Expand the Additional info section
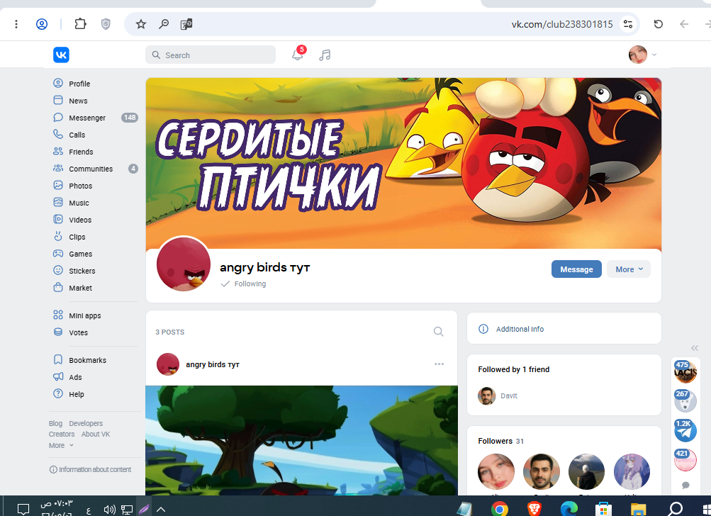The height and width of the screenshot is (516, 711). [564, 329]
